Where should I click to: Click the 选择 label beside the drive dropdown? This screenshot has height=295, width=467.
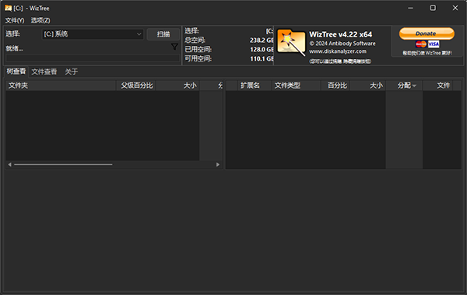(x=12, y=33)
